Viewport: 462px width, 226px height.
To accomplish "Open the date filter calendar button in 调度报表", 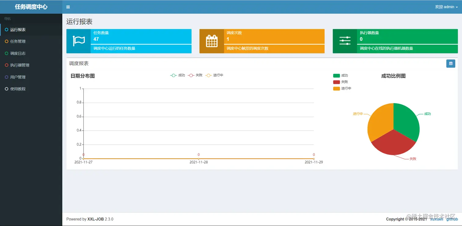I will click(451, 64).
